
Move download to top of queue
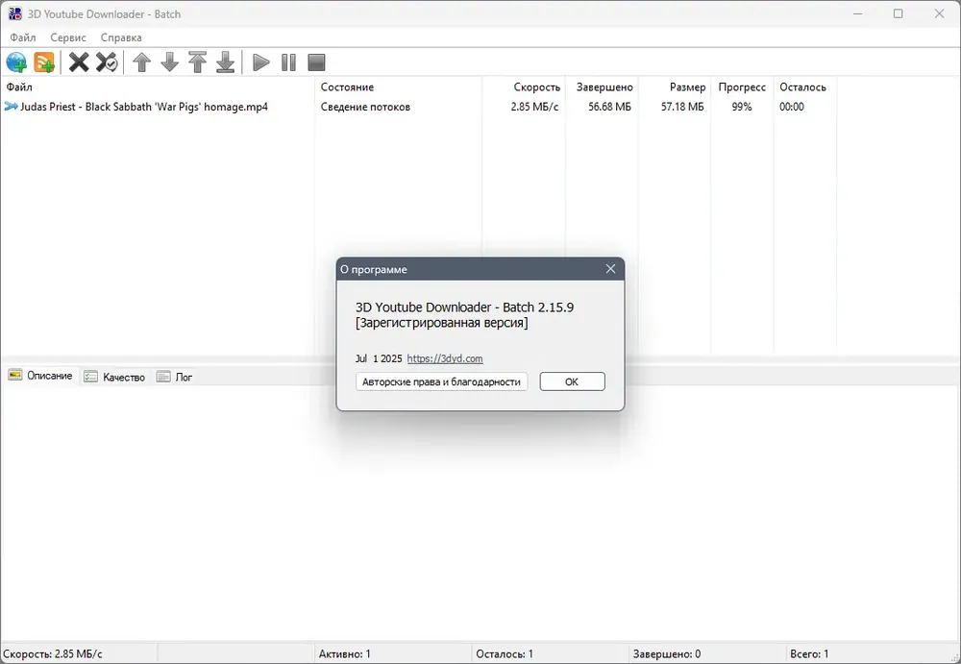197,62
